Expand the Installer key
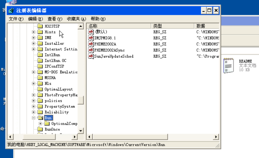 34,43
